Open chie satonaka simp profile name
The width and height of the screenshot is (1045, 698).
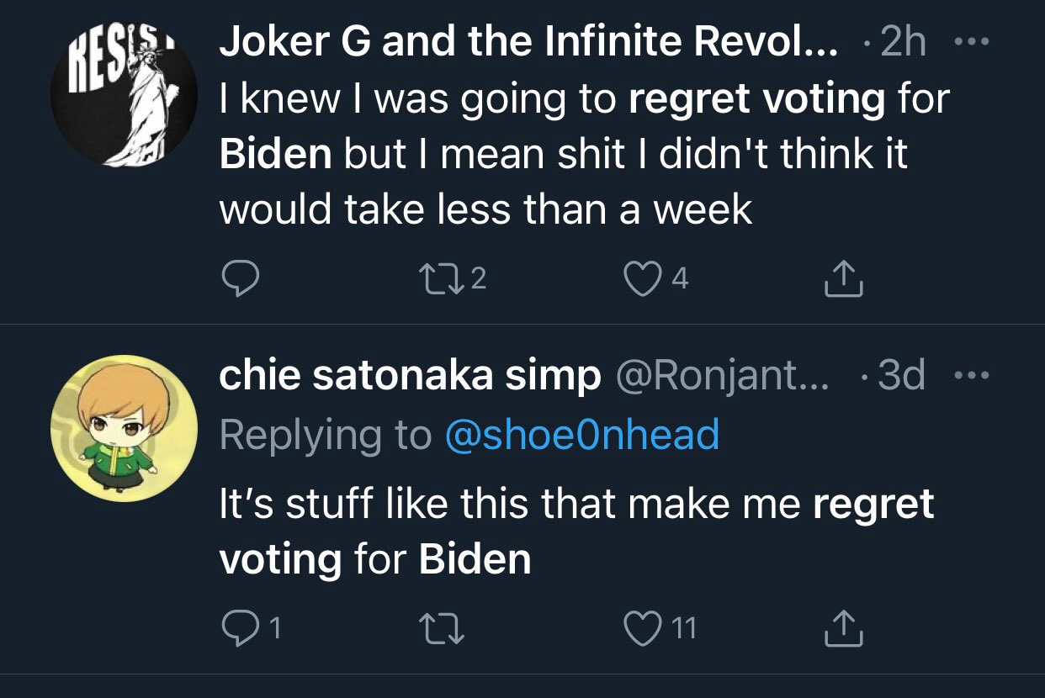[410, 377]
